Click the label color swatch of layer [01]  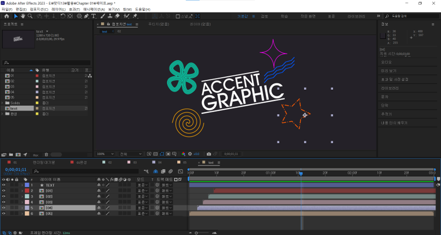[27, 191]
